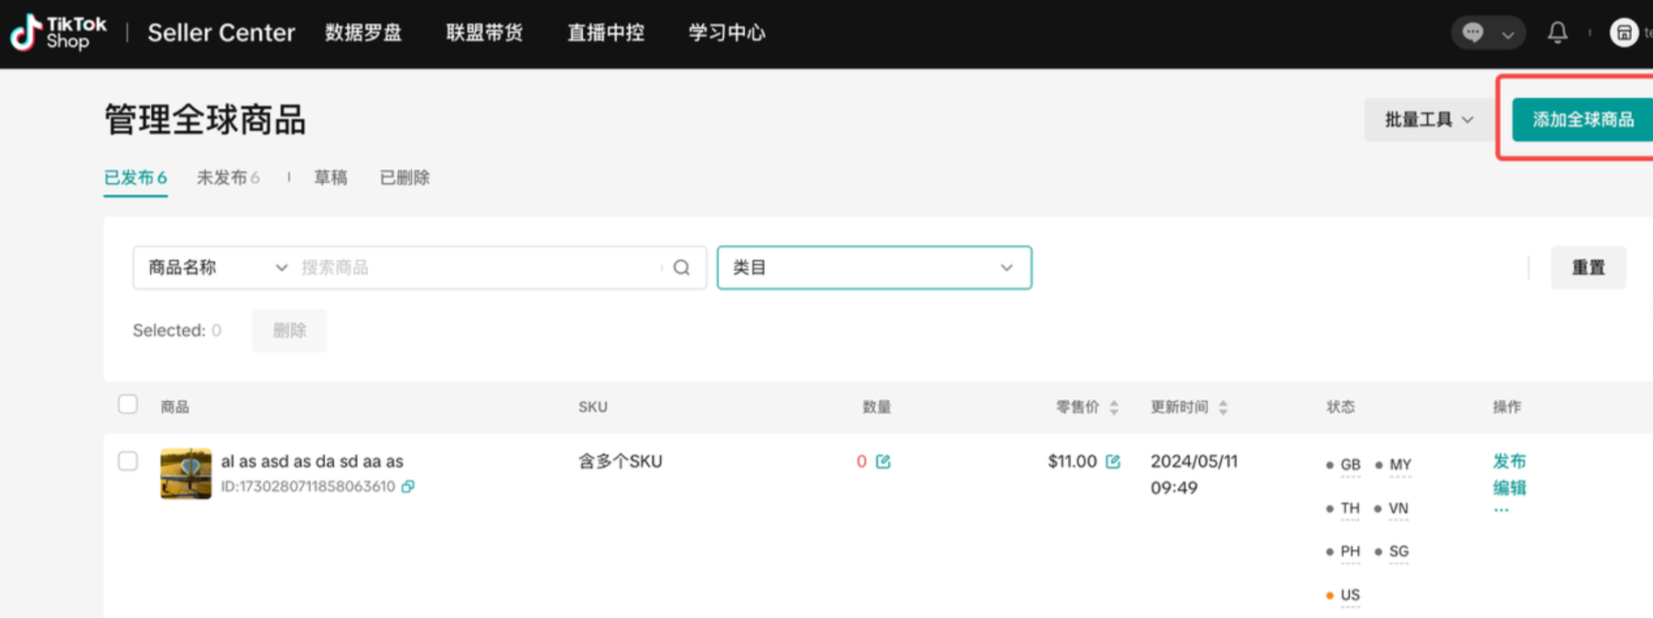Click the 删除 delete button

[x=289, y=331]
